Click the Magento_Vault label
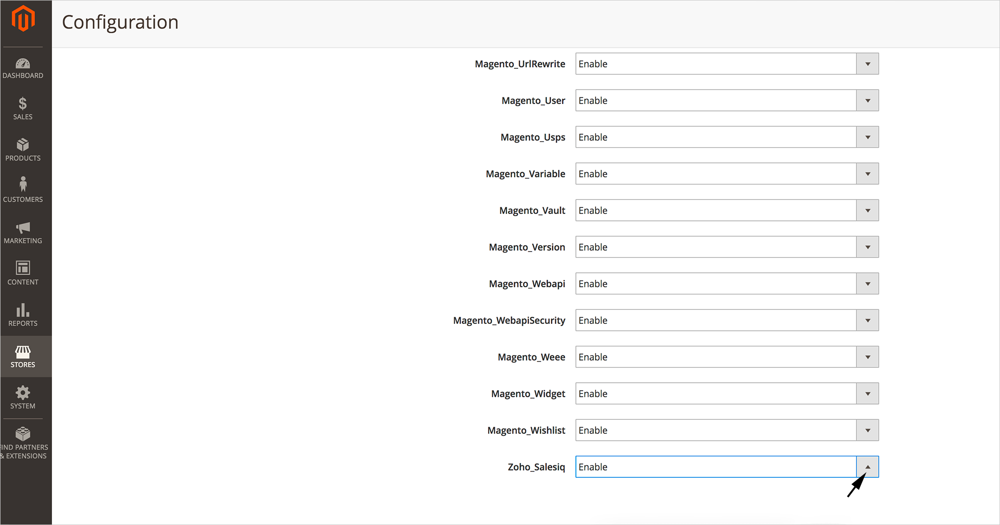Image resolution: width=1000 pixels, height=525 pixels. click(532, 211)
